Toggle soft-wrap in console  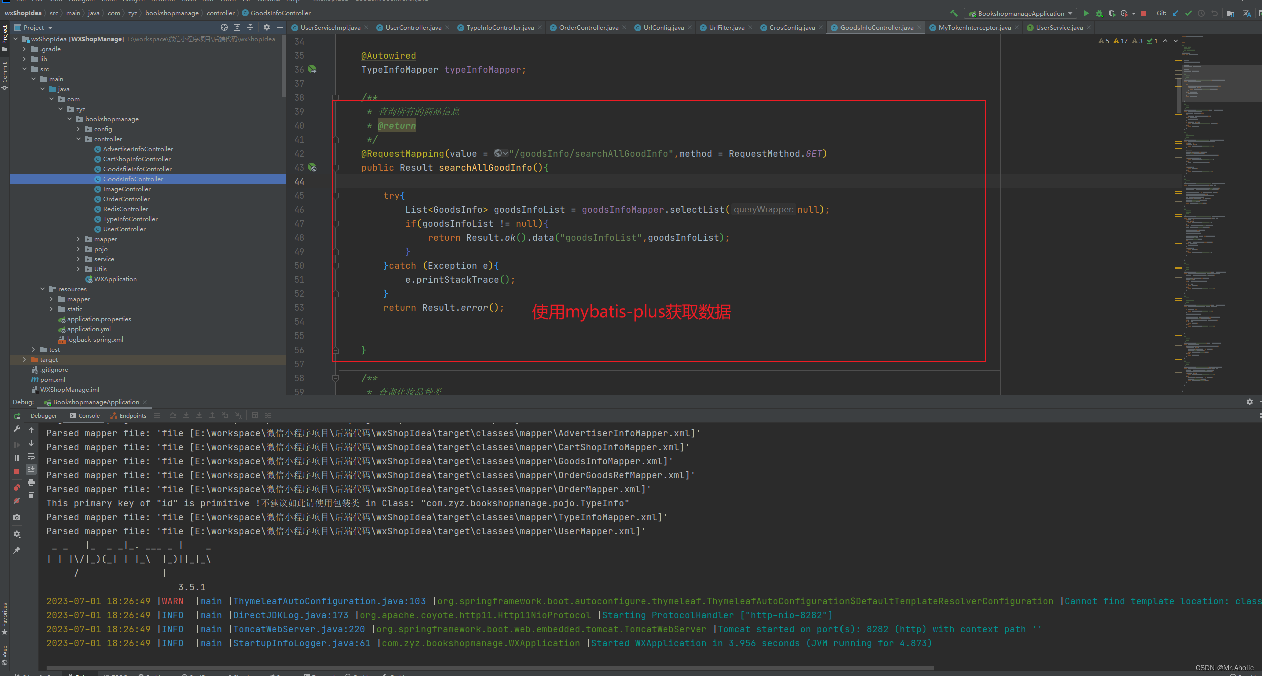click(31, 456)
